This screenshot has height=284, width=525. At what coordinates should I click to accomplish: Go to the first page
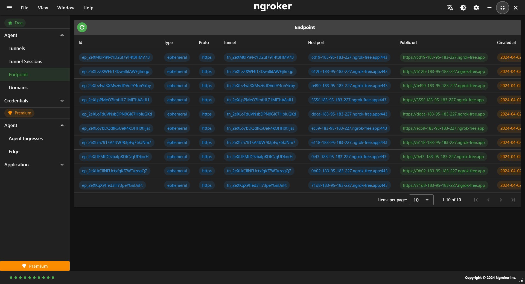[476, 200]
